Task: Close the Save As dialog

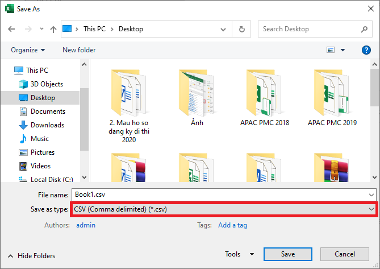Action: (370, 9)
